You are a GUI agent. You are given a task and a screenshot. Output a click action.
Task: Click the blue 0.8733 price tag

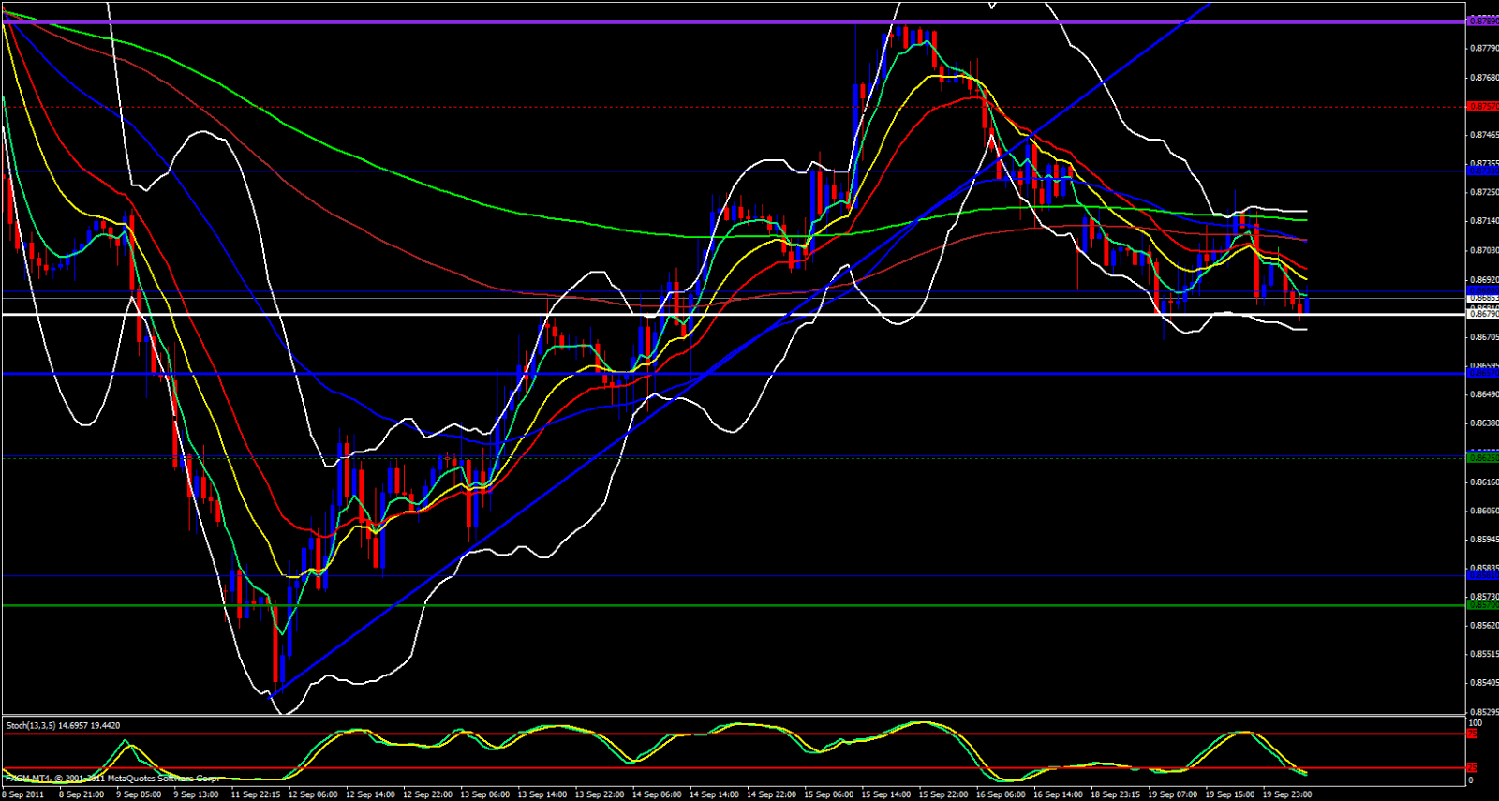[x=1481, y=171]
